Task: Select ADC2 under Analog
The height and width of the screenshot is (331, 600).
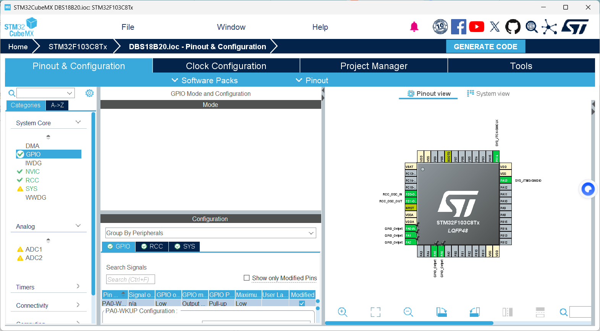Action: (34, 258)
